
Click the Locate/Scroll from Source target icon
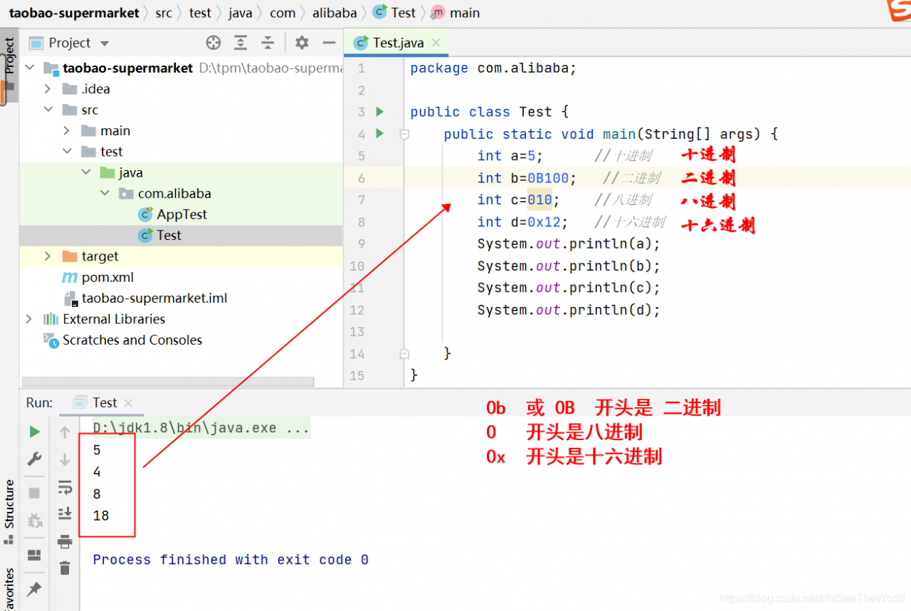[214, 43]
